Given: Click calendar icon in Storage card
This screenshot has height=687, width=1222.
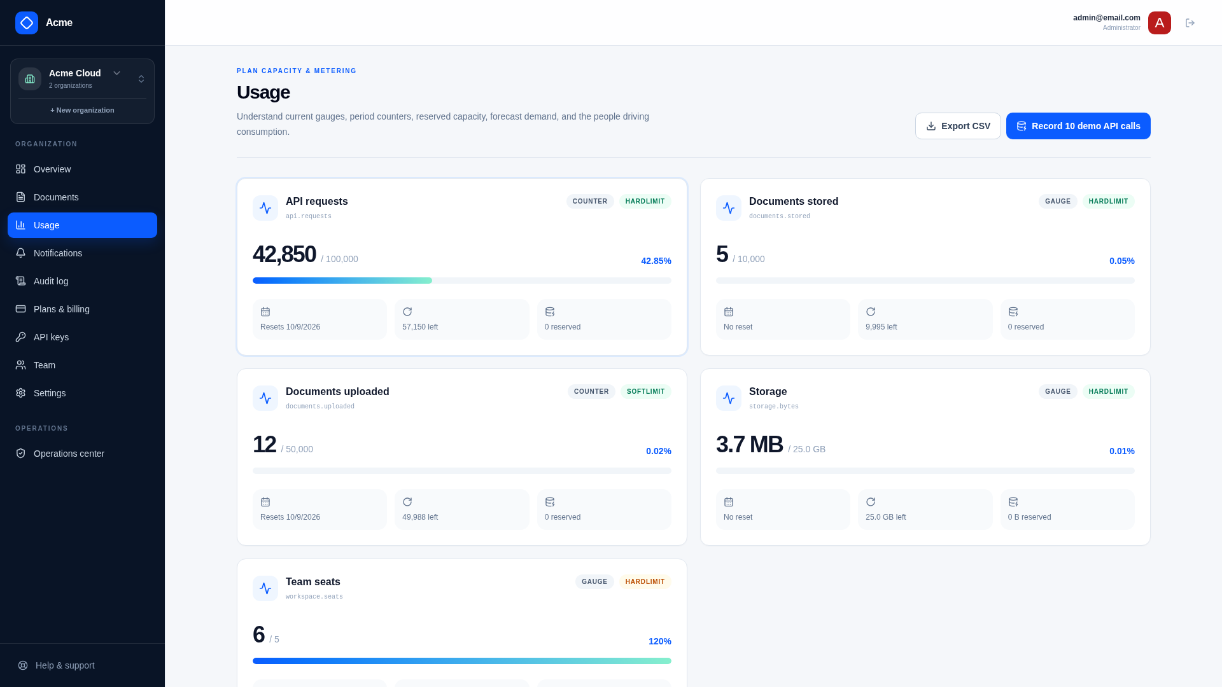Looking at the screenshot, I should pos(729,502).
